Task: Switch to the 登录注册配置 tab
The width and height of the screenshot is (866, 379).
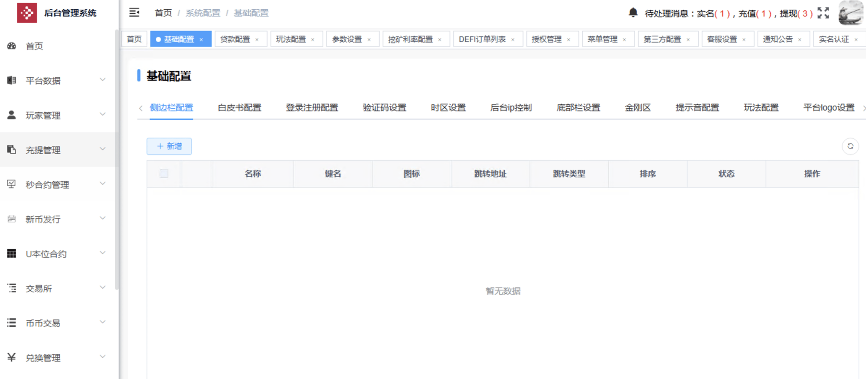Action: click(x=312, y=108)
